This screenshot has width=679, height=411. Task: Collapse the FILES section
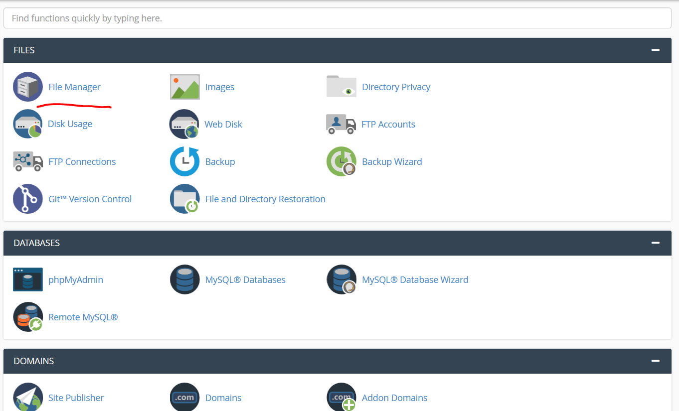656,50
